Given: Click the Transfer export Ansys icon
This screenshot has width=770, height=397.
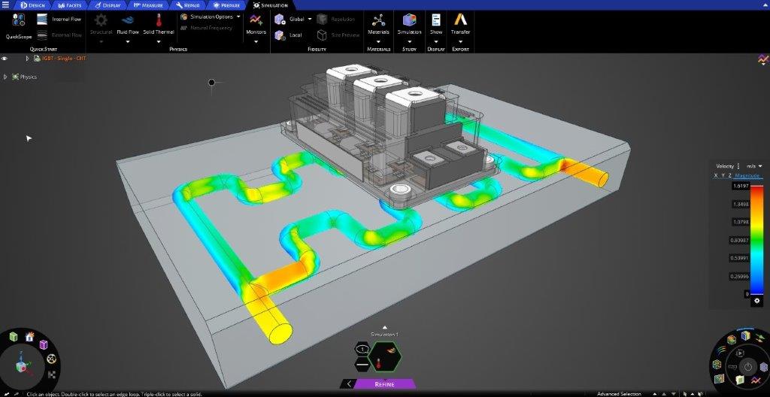Looking at the screenshot, I should (461, 20).
